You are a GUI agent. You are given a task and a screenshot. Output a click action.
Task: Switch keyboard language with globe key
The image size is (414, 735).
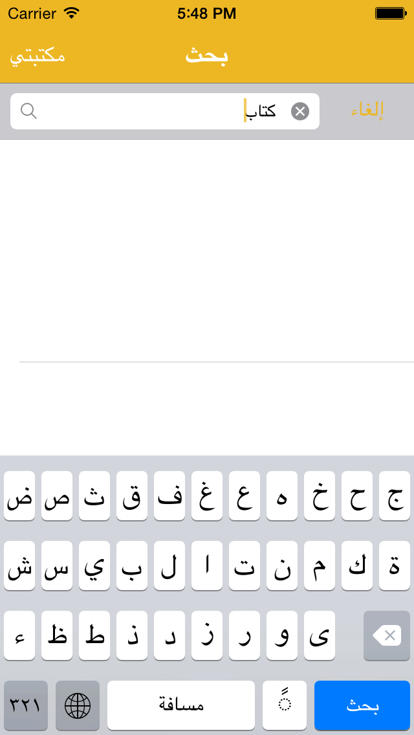click(78, 705)
